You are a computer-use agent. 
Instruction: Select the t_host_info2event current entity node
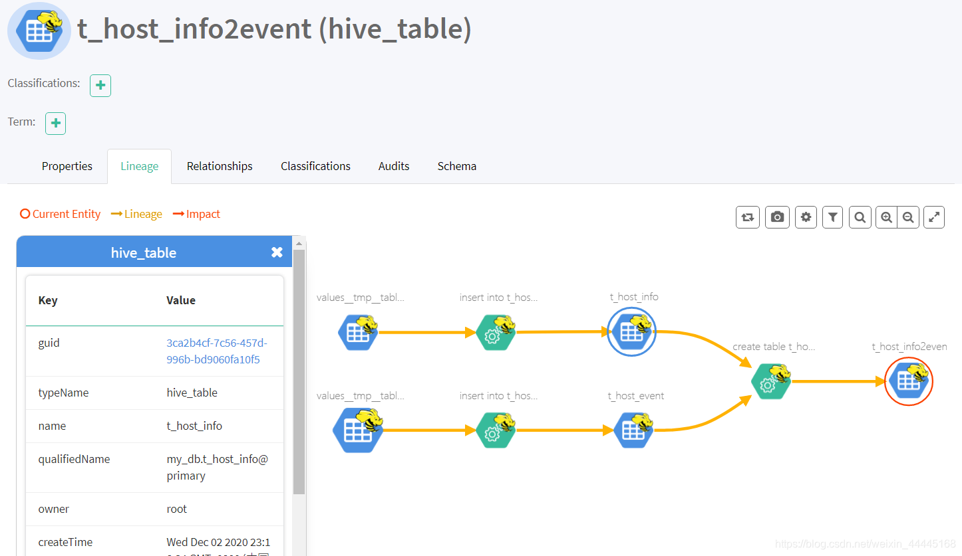(x=909, y=381)
